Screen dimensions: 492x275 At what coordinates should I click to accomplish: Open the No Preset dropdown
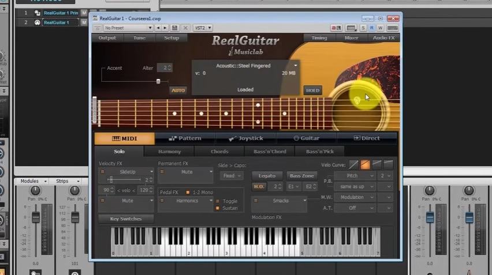(x=128, y=28)
